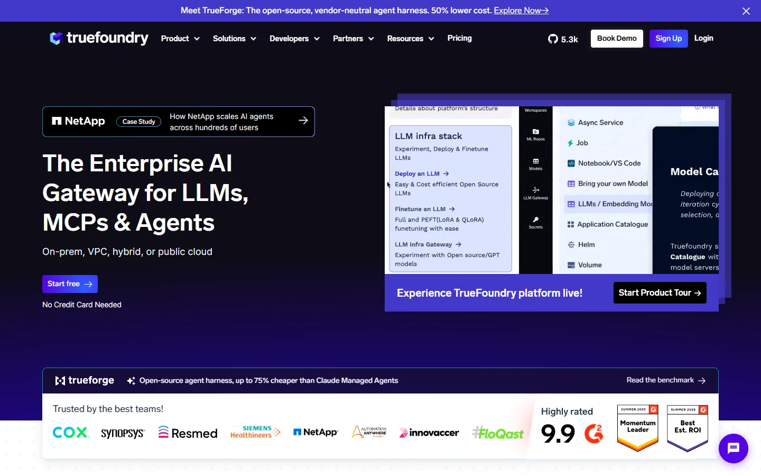This screenshot has height=476, width=761.
Task: Click the Book Demo button
Action: click(617, 39)
